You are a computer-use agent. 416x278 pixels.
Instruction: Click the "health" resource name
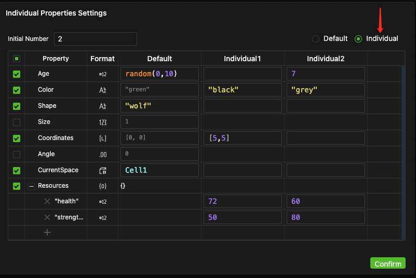(x=66, y=201)
